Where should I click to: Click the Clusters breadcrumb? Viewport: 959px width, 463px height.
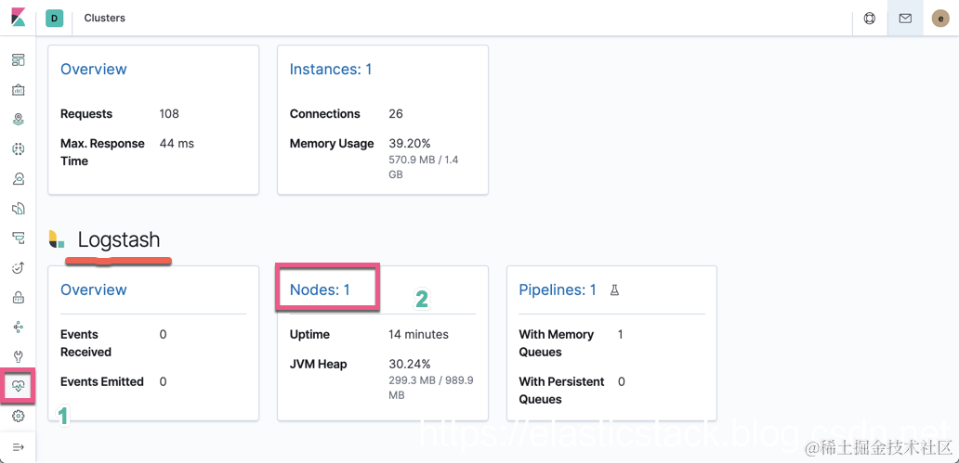[x=105, y=19]
